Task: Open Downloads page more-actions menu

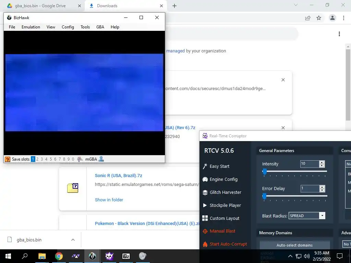Action: click(x=339, y=34)
